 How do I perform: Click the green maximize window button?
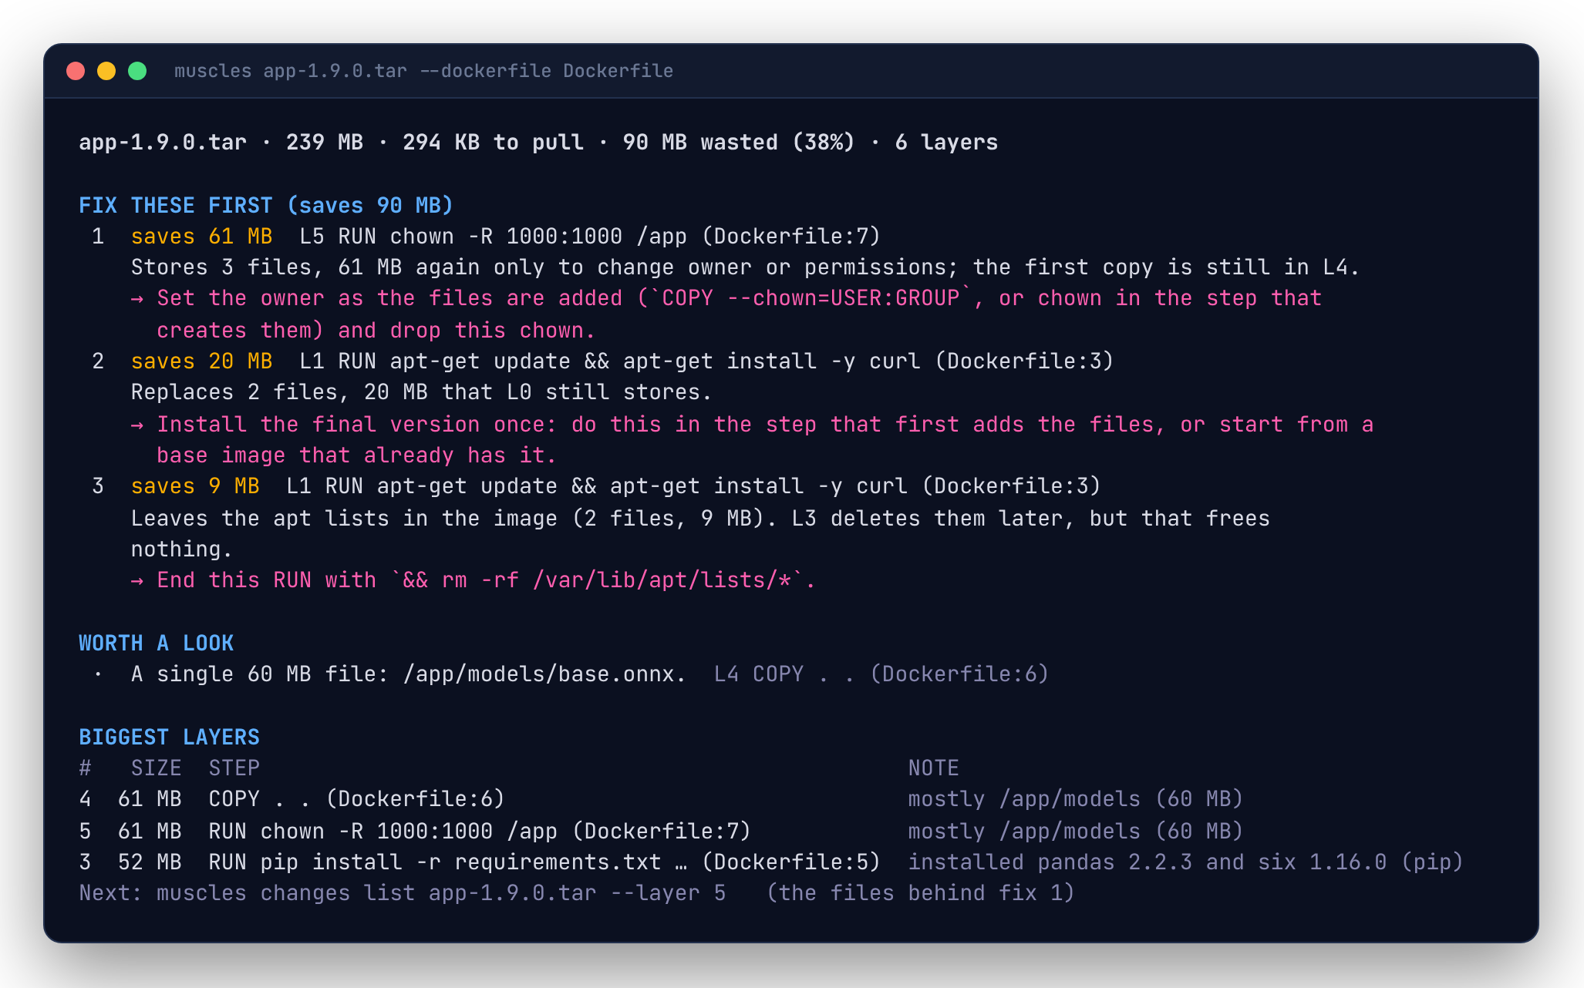point(137,71)
